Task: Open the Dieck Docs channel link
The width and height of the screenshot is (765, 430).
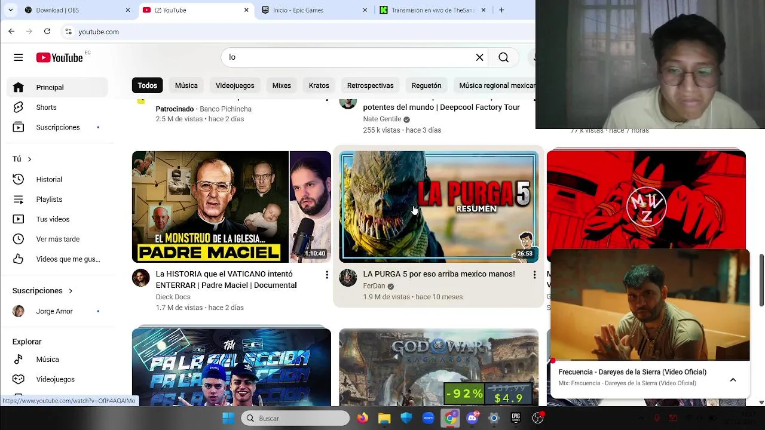Action: pos(173,297)
